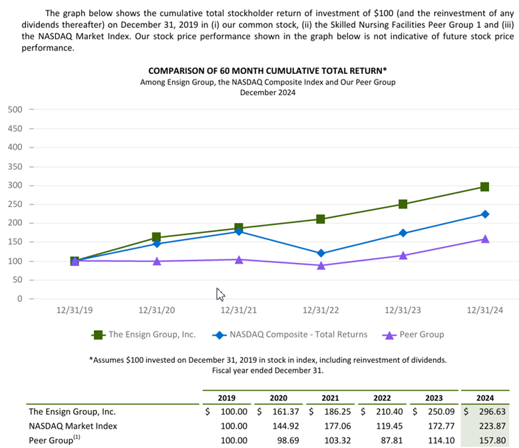Click the 500 y-axis label
Image resolution: width=519 pixels, height=448 pixels.
coord(15,110)
